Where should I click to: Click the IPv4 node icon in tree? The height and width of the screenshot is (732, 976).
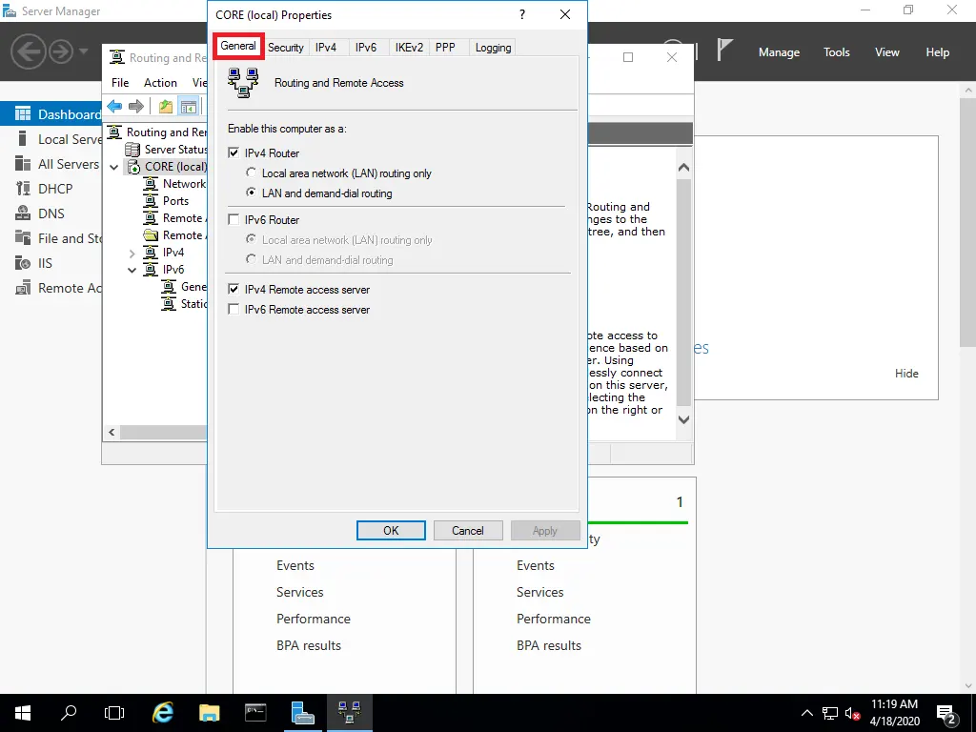[x=151, y=253]
